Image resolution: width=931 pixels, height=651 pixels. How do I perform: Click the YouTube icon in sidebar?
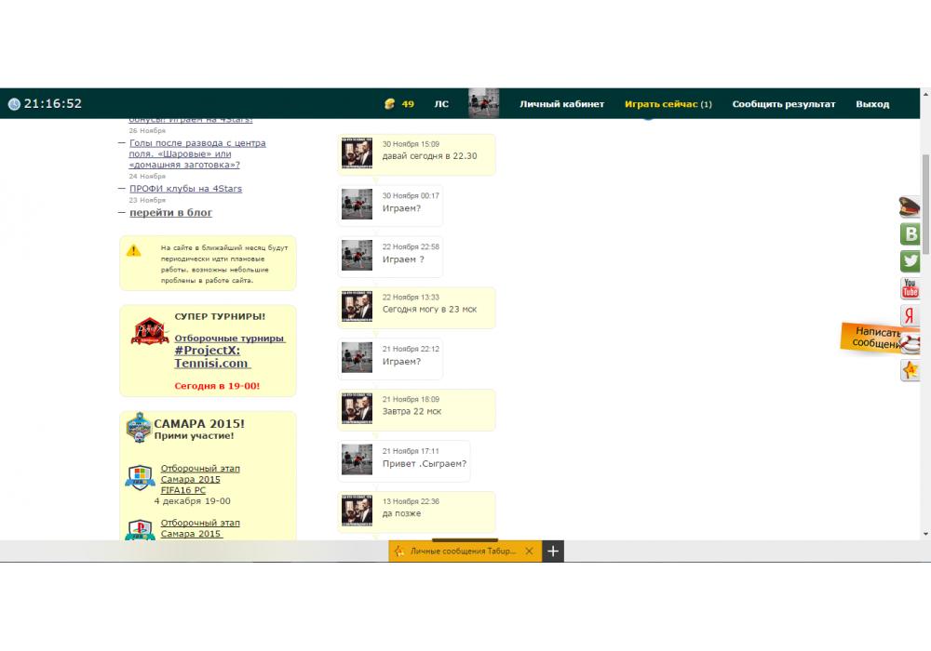coord(911,289)
